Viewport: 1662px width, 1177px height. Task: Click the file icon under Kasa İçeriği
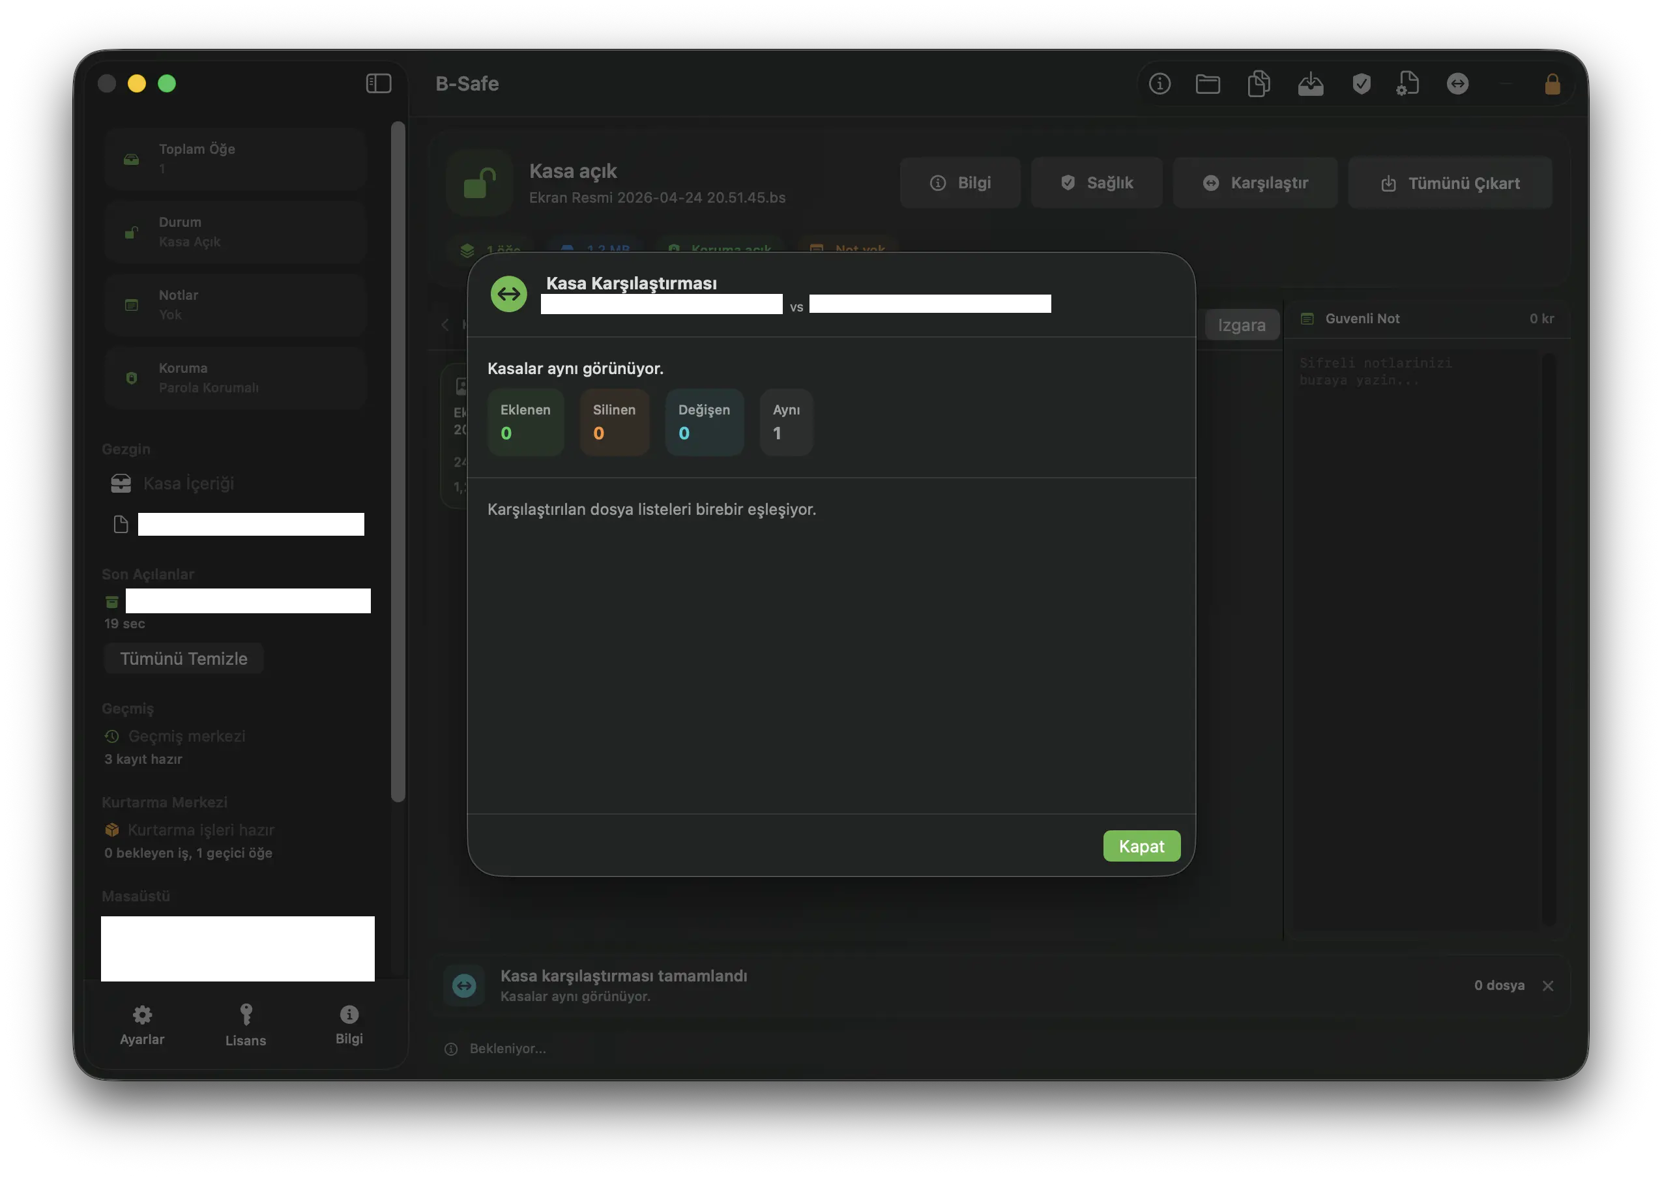point(121,525)
